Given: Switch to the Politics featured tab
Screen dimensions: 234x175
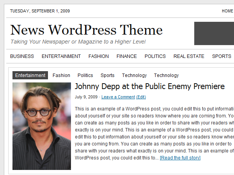Looking at the screenshot, I should [85, 75].
